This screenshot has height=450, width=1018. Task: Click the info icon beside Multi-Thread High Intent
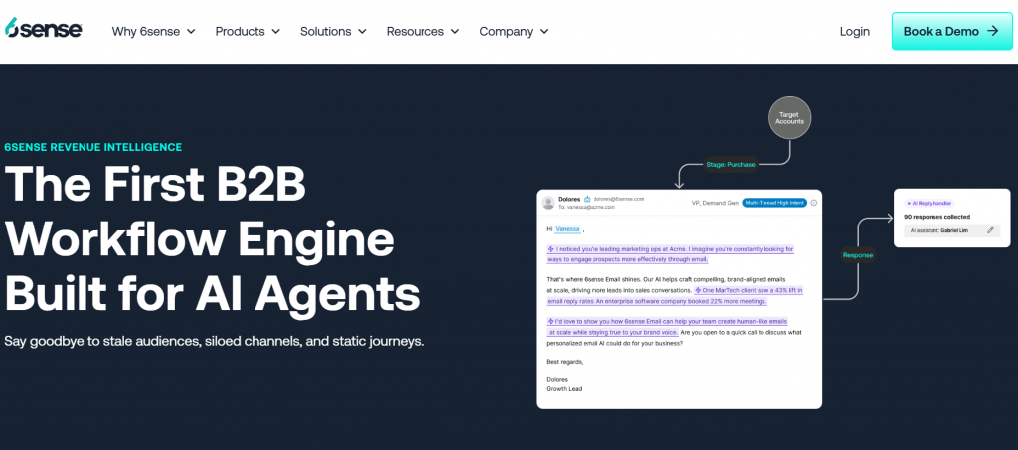(x=813, y=203)
